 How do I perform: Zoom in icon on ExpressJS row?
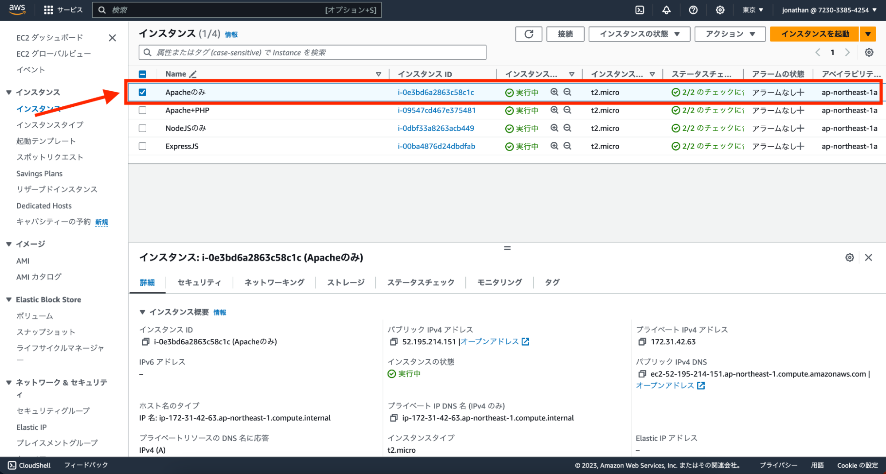(x=554, y=146)
